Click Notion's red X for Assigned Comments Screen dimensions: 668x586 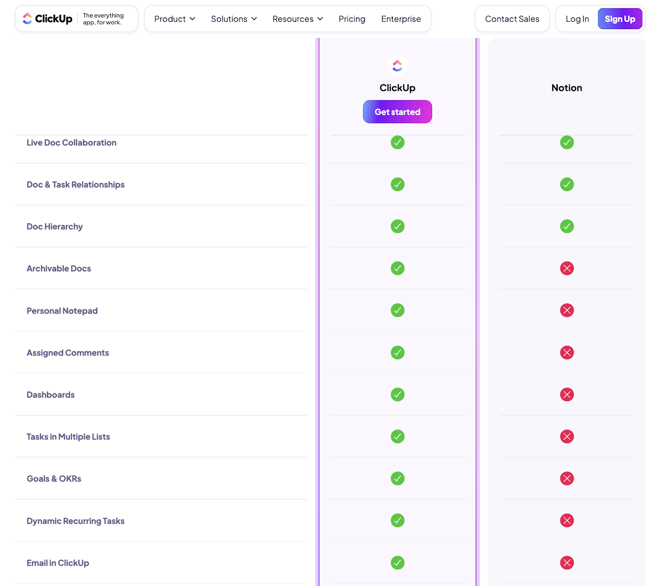click(567, 353)
